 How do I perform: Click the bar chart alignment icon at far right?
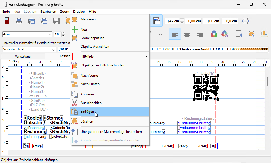click(264, 34)
